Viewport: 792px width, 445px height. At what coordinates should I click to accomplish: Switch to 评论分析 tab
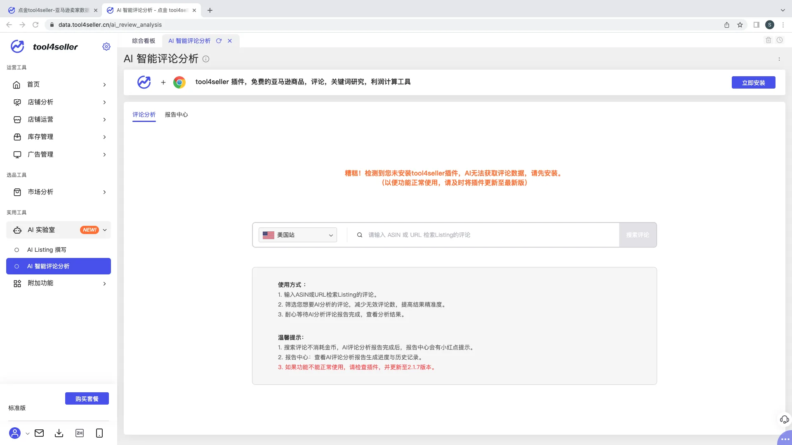pos(144,115)
